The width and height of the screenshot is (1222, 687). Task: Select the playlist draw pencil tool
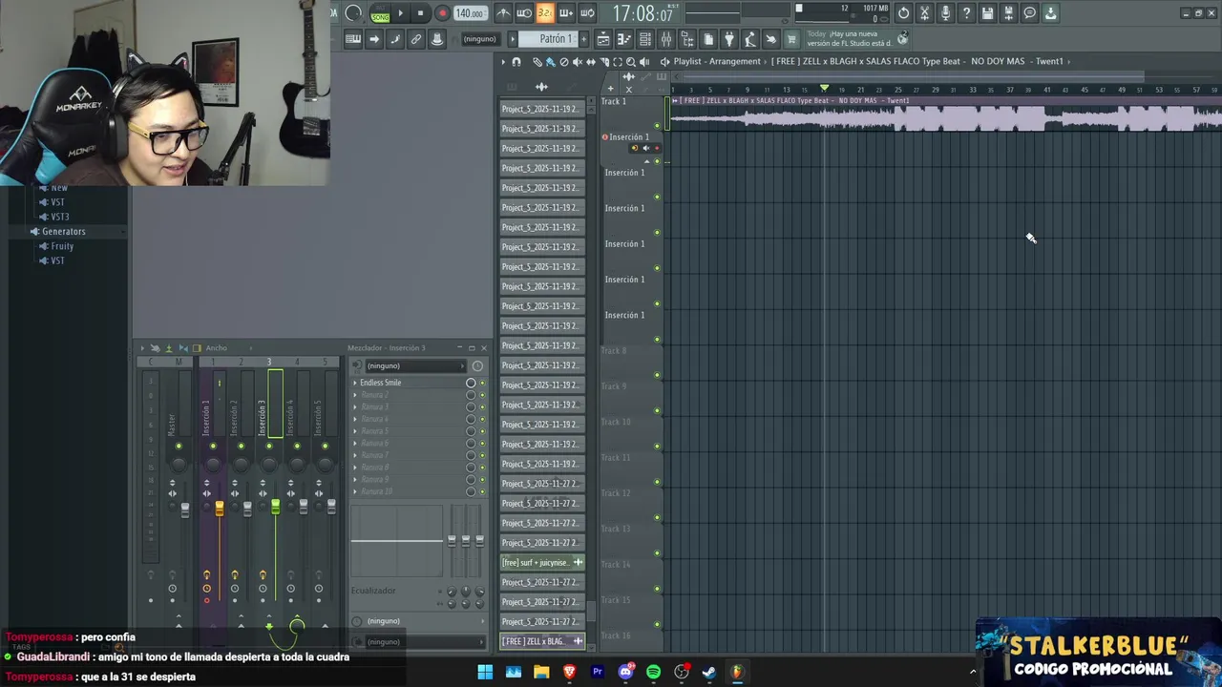coord(537,61)
